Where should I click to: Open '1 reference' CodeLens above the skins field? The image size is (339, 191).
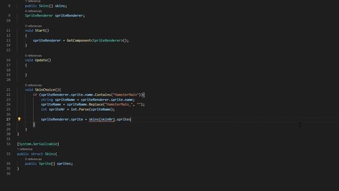click(33, 1)
